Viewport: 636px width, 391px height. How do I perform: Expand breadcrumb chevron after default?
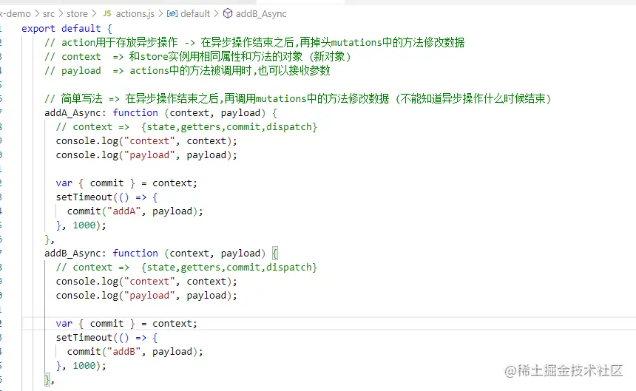click(216, 14)
